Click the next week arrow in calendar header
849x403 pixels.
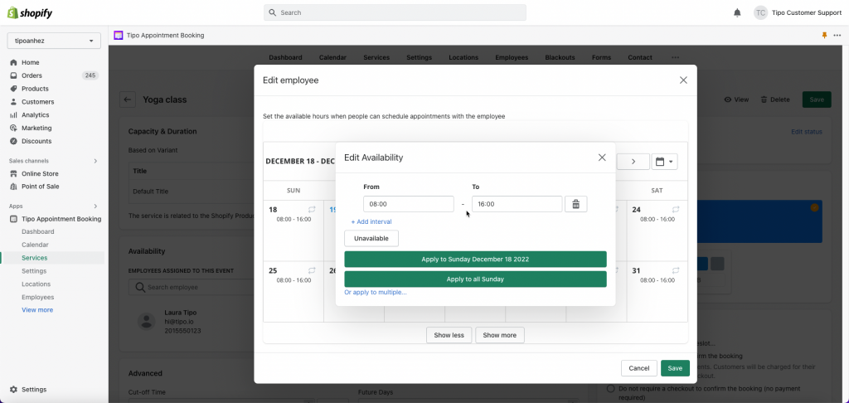click(633, 162)
